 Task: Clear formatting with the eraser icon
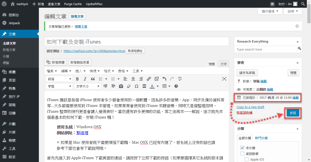pos(129,86)
